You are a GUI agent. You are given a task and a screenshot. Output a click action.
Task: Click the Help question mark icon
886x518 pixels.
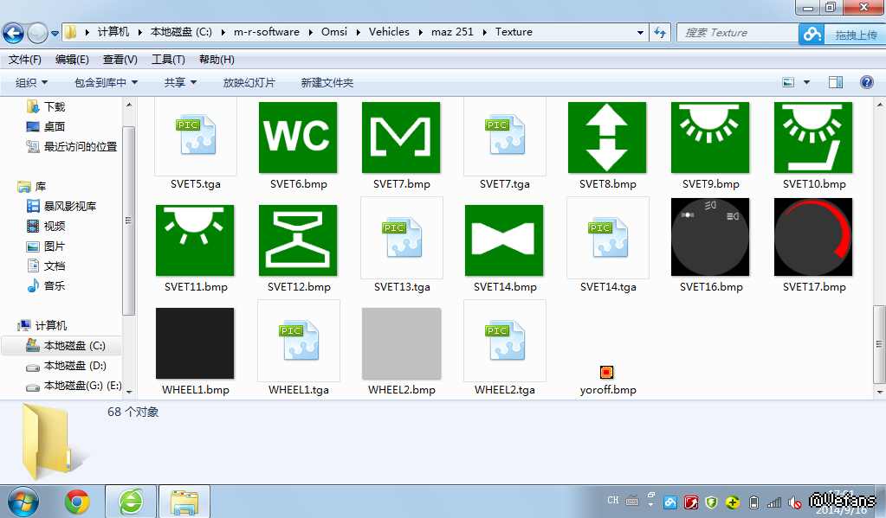pyautogui.click(x=866, y=82)
